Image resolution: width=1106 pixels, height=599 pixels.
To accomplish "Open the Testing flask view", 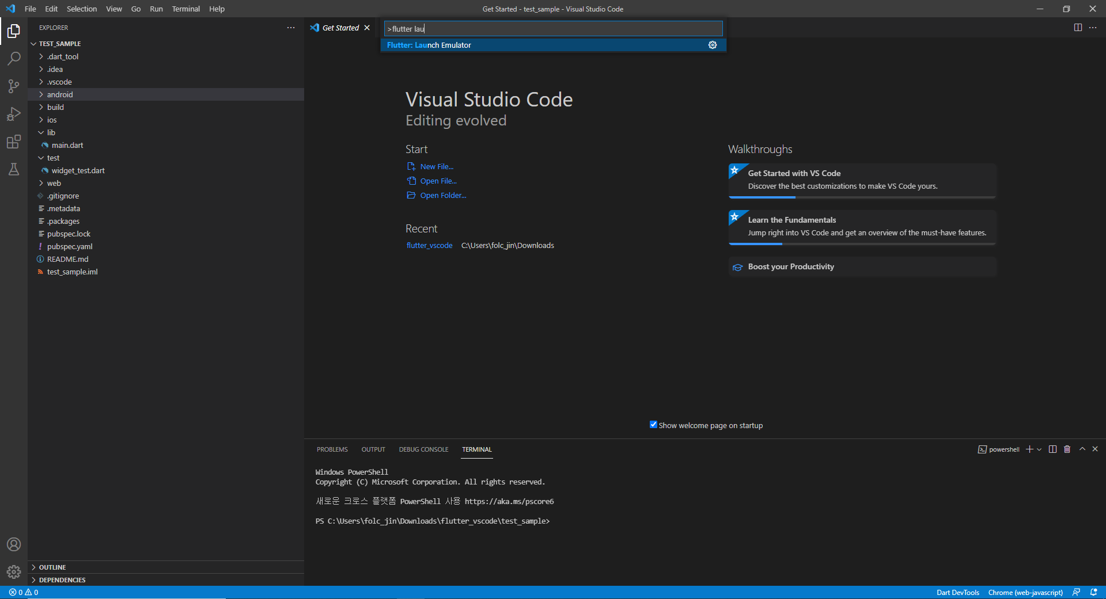I will pos(14,169).
